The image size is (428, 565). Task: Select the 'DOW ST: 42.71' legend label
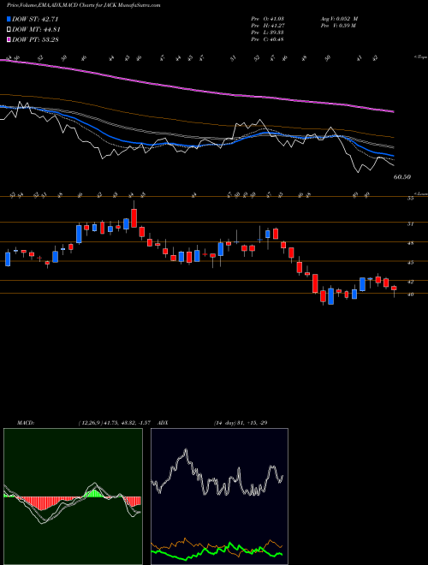click(x=35, y=19)
